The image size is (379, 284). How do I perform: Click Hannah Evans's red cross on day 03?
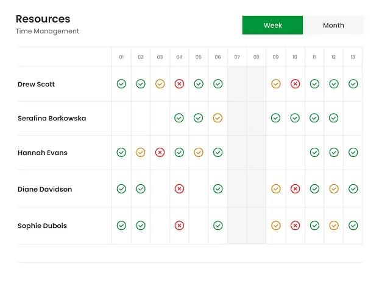pos(160,153)
